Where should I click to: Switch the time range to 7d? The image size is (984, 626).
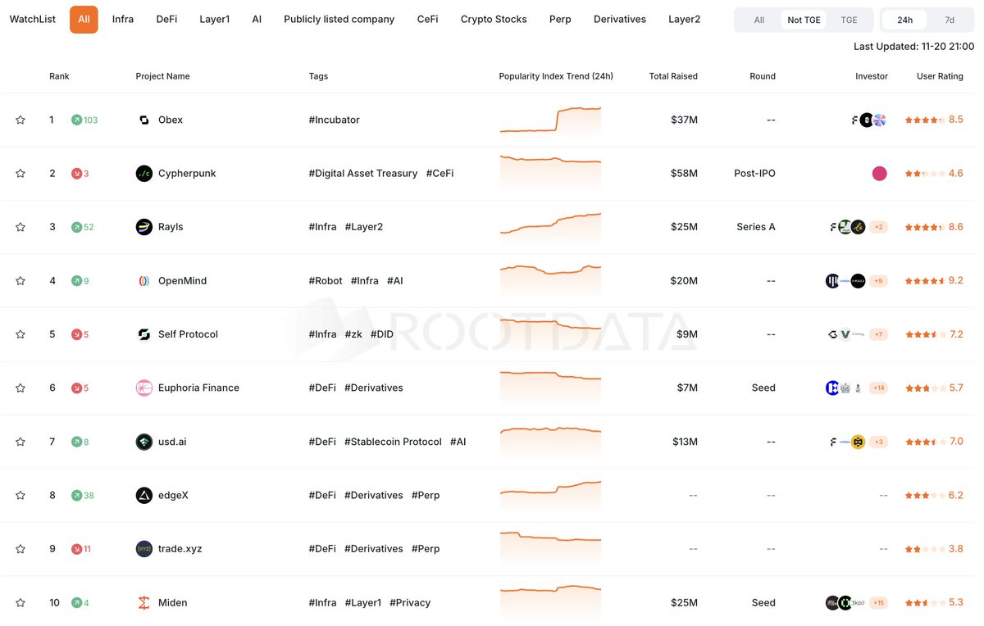949,19
